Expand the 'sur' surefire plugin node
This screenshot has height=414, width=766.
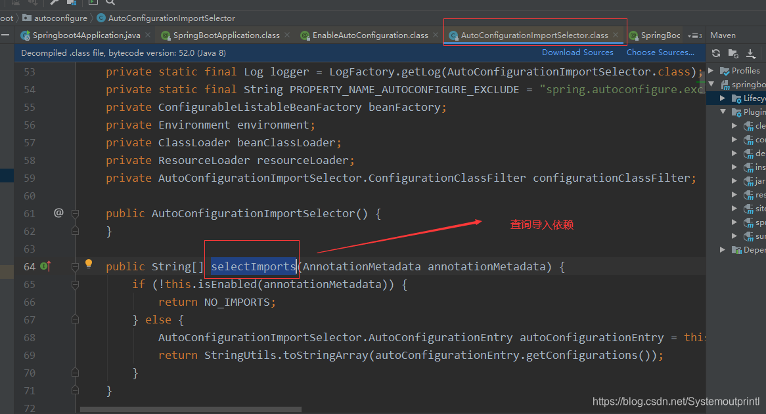pyautogui.click(x=734, y=236)
